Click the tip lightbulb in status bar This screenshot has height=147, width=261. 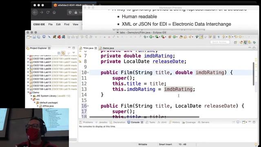[256, 145]
